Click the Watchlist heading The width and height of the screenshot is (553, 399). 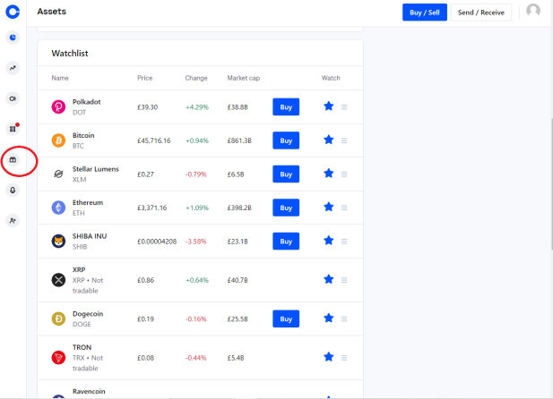[70, 53]
